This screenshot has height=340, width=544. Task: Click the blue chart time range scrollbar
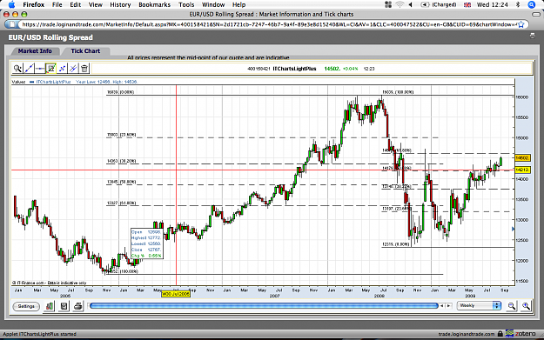[x=263, y=306]
